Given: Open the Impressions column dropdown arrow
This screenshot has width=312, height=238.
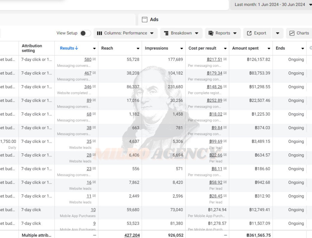Looking at the screenshot, I should pos(182,48).
